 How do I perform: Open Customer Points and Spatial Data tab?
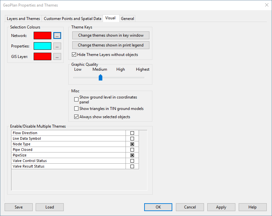point(73,19)
